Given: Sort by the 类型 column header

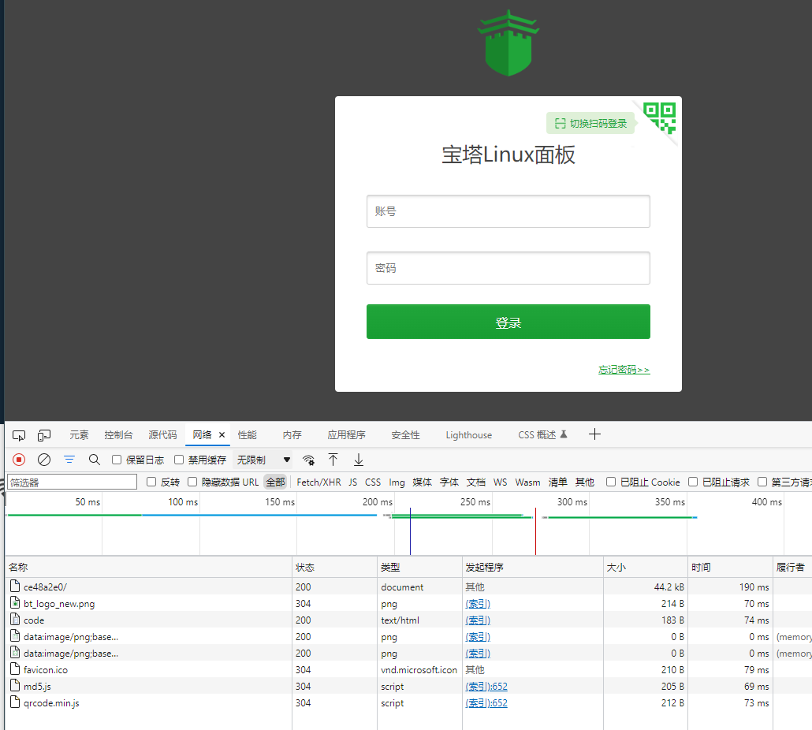Looking at the screenshot, I should click(x=419, y=567).
